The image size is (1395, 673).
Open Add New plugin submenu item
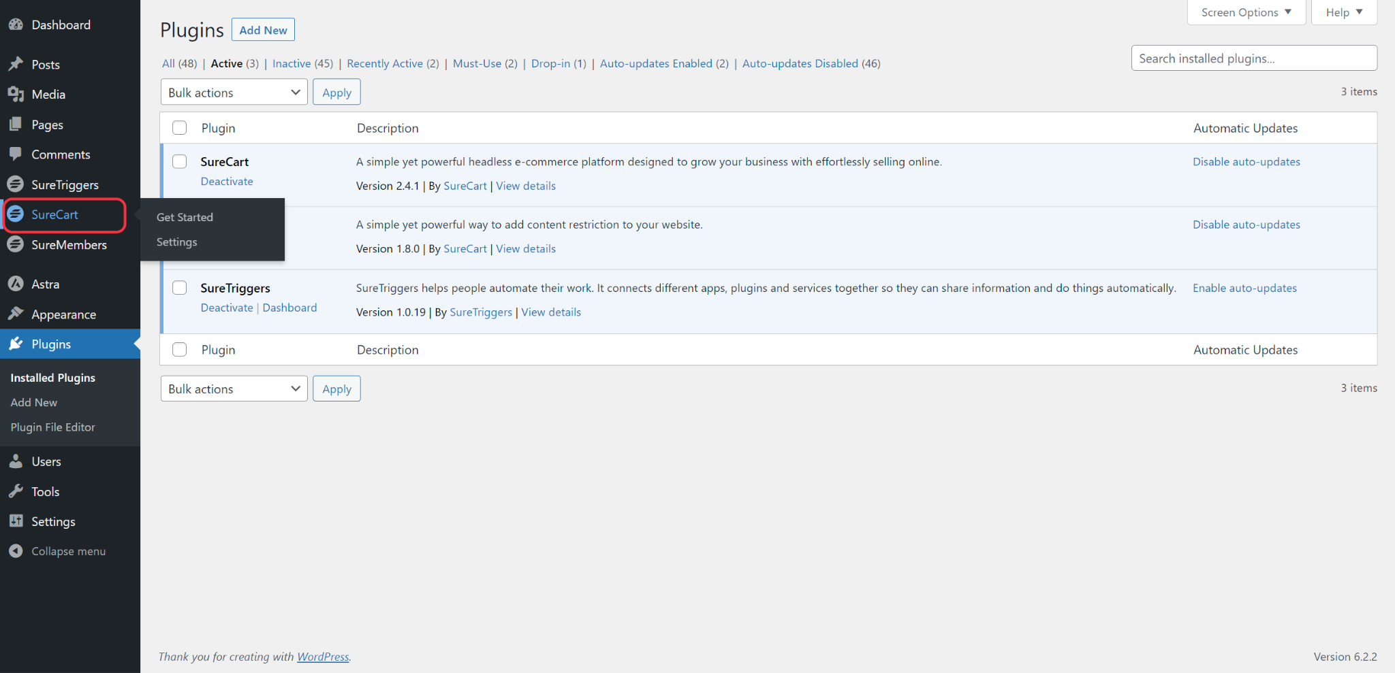point(34,402)
